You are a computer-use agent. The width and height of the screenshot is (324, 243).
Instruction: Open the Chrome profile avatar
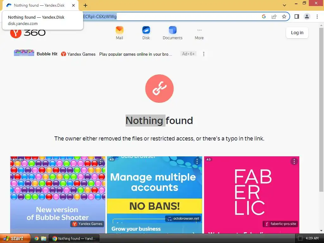[307, 16]
